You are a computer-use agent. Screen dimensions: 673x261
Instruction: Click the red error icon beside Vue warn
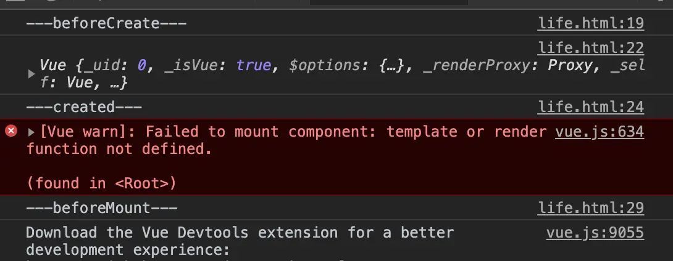10,131
